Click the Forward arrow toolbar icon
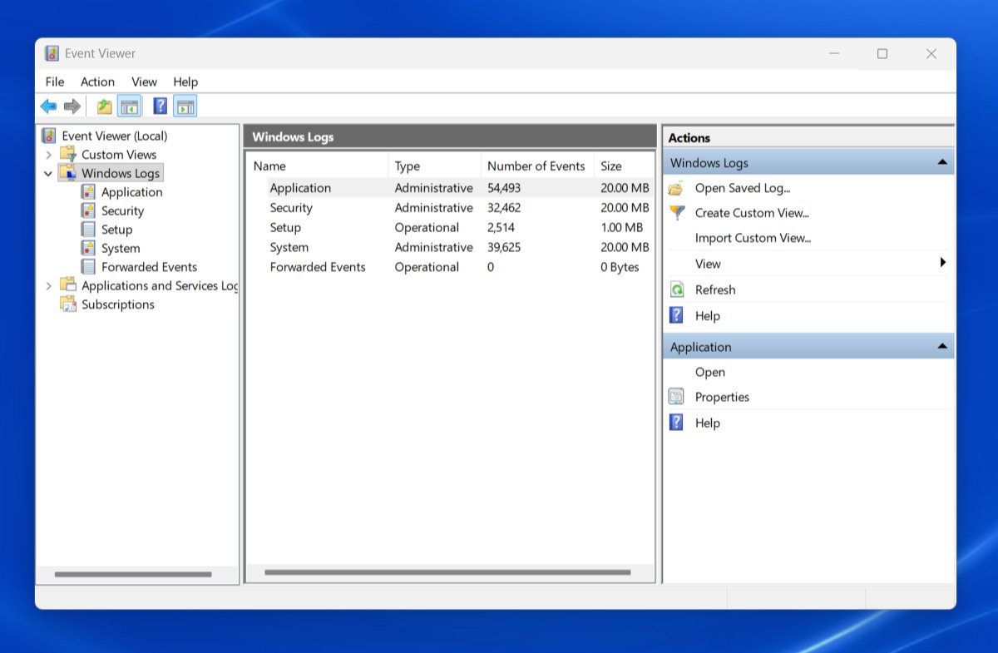 click(x=72, y=106)
